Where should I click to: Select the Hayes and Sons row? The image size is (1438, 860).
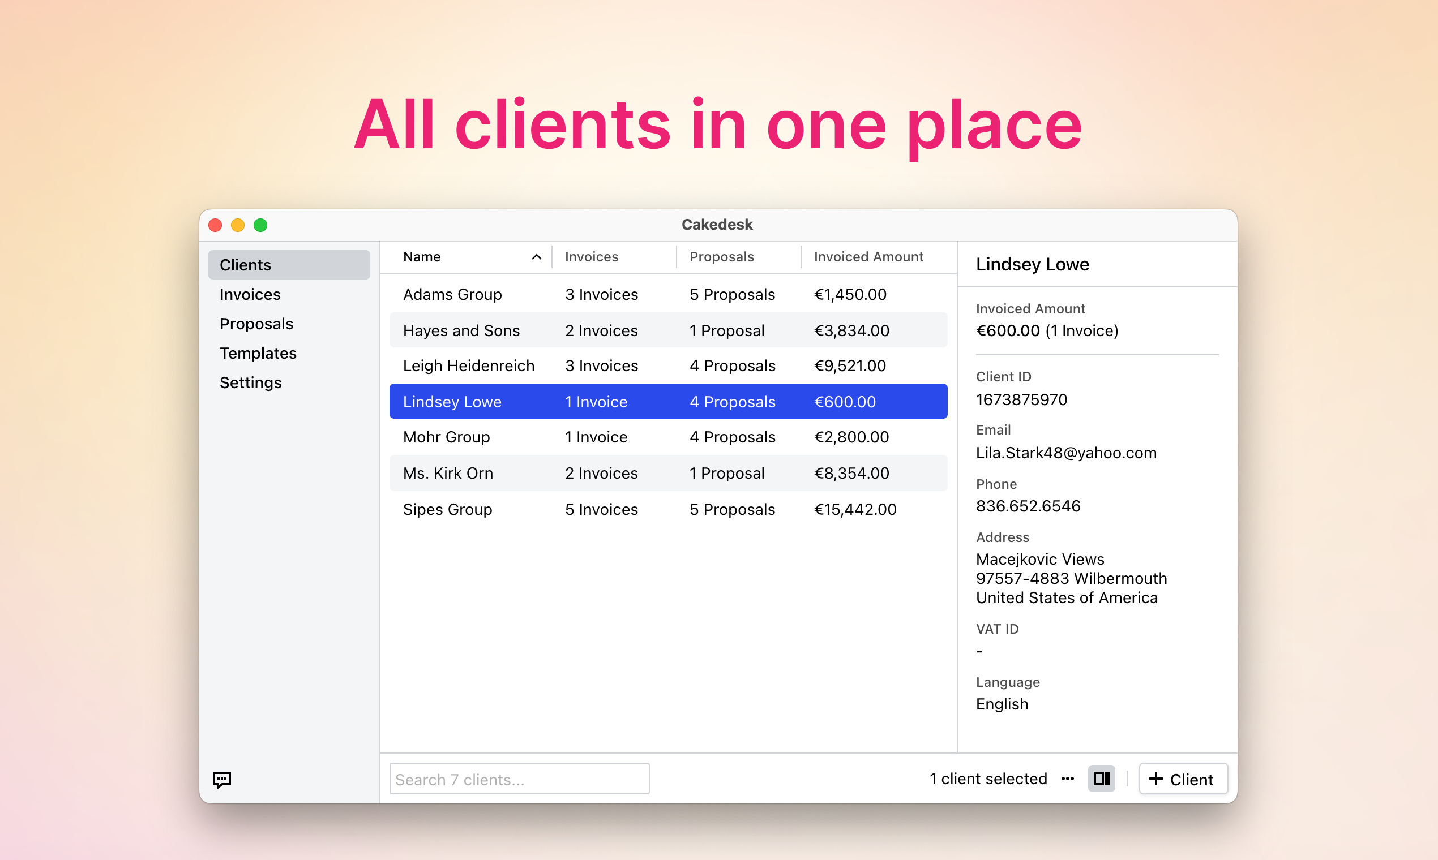(668, 330)
